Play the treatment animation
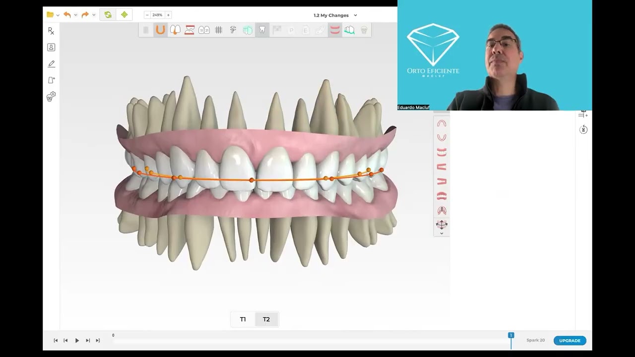This screenshot has width=635, height=357. tap(77, 340)
